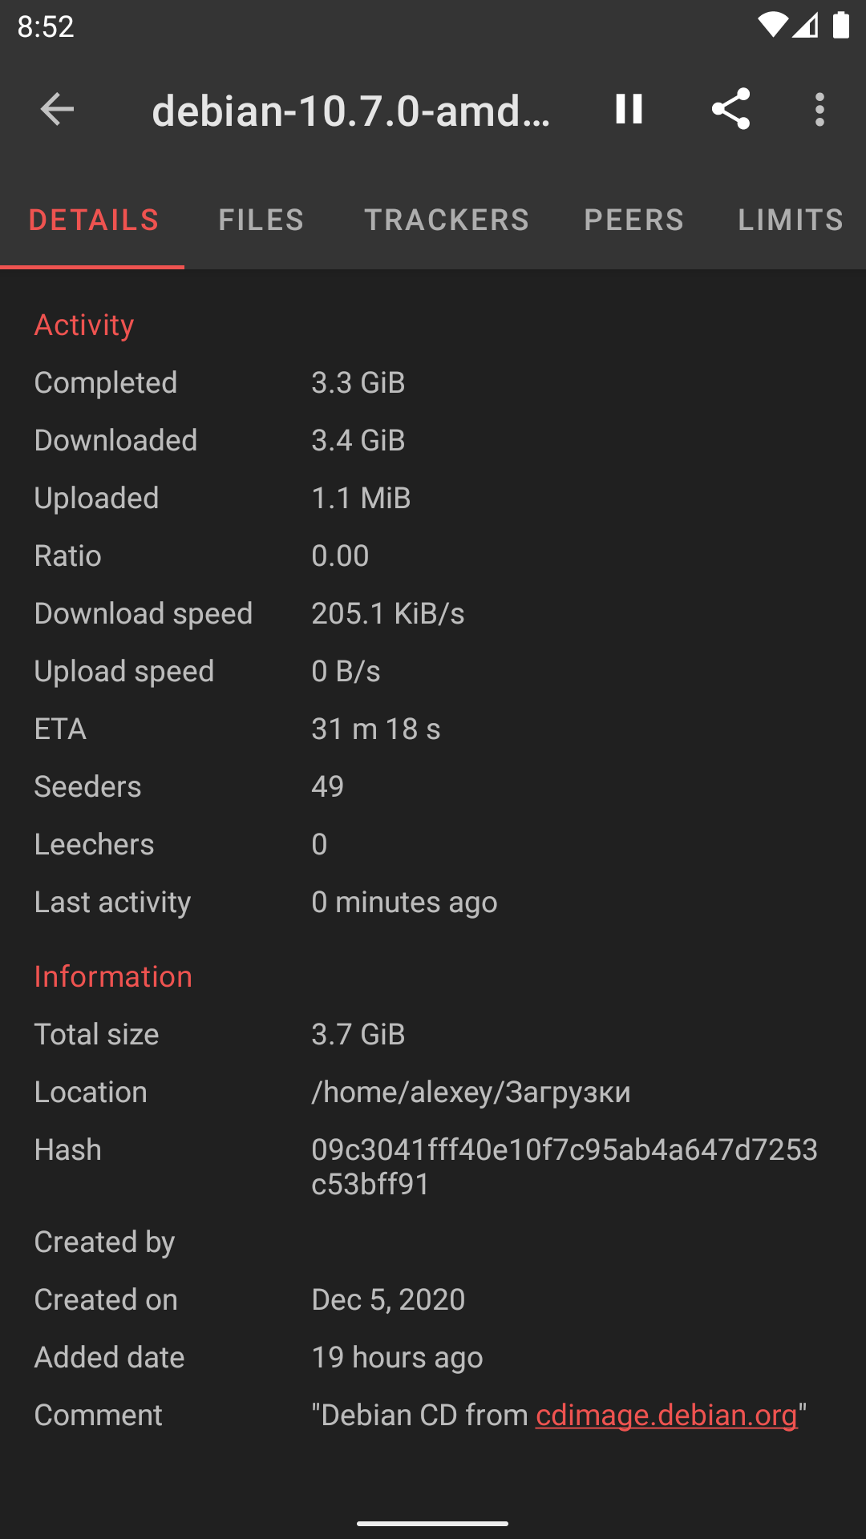Screen dimensions: 866x1539
Task: Tap the battery status icon
Action: tap(841, 26)
